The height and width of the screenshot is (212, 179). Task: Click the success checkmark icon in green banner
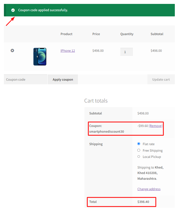click(13, 10)
